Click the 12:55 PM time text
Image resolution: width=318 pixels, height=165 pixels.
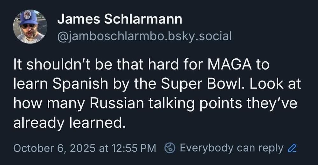(133, 148)
